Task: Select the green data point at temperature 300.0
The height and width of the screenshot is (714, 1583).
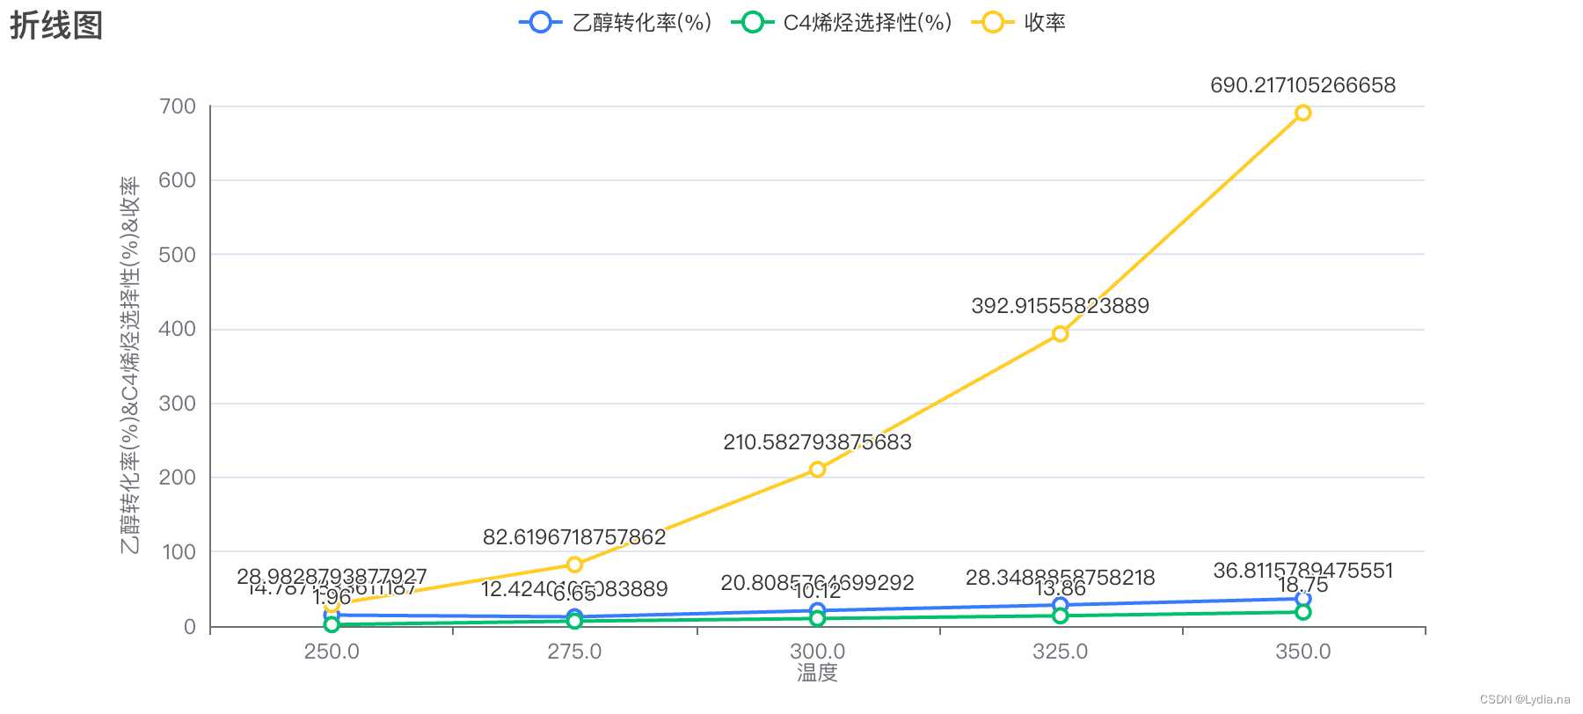Action: [x=818, y=619]
